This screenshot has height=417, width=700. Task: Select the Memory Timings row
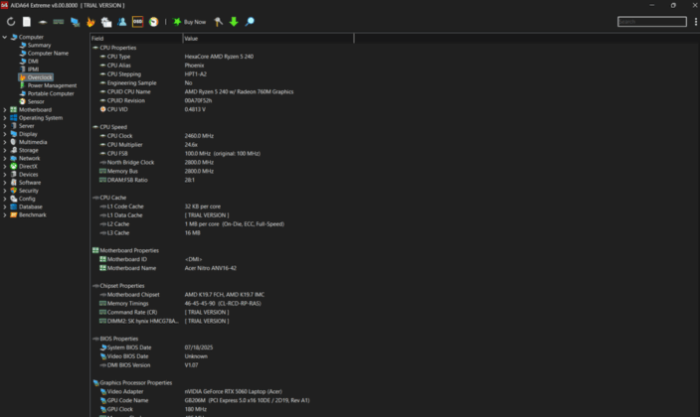click(223, 303)
